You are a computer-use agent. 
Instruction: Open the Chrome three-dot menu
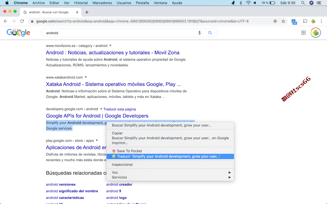tap(322, 21)
